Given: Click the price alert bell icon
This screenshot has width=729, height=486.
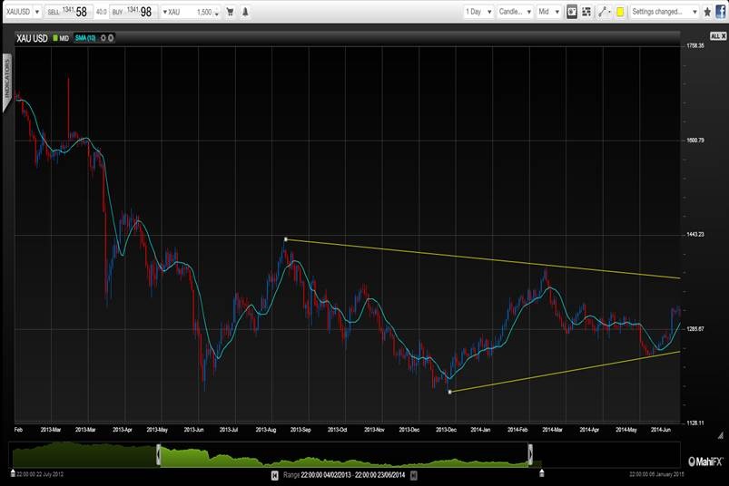Looking at the screenshot, I should (246, 13).
